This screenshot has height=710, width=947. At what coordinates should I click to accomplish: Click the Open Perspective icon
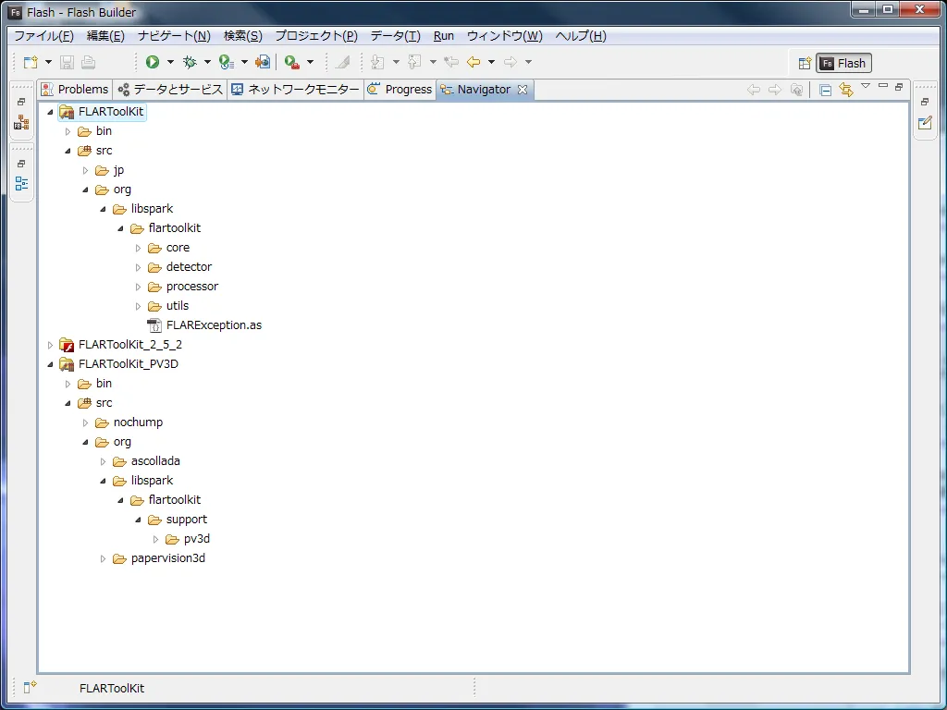point(805,64)
